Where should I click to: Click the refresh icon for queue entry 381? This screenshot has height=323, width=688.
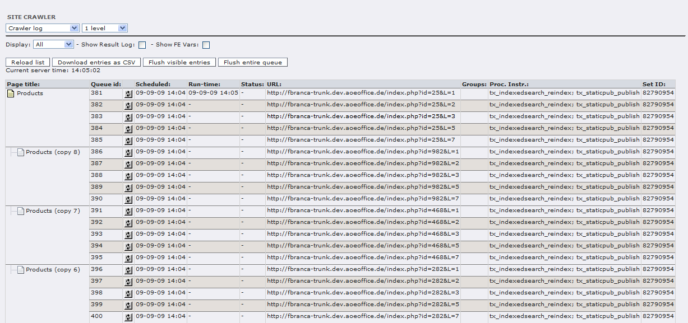128,94
